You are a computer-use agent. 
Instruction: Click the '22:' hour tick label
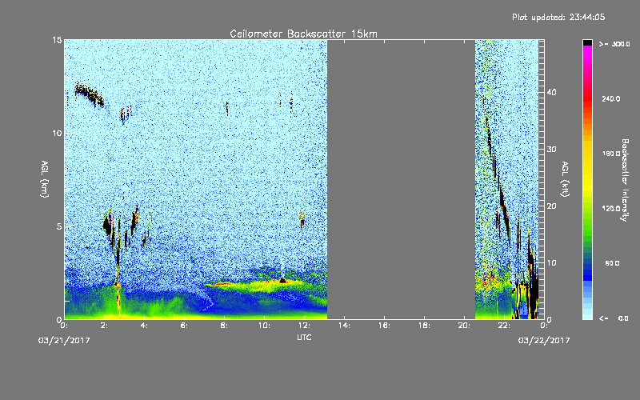pos(505,326)
